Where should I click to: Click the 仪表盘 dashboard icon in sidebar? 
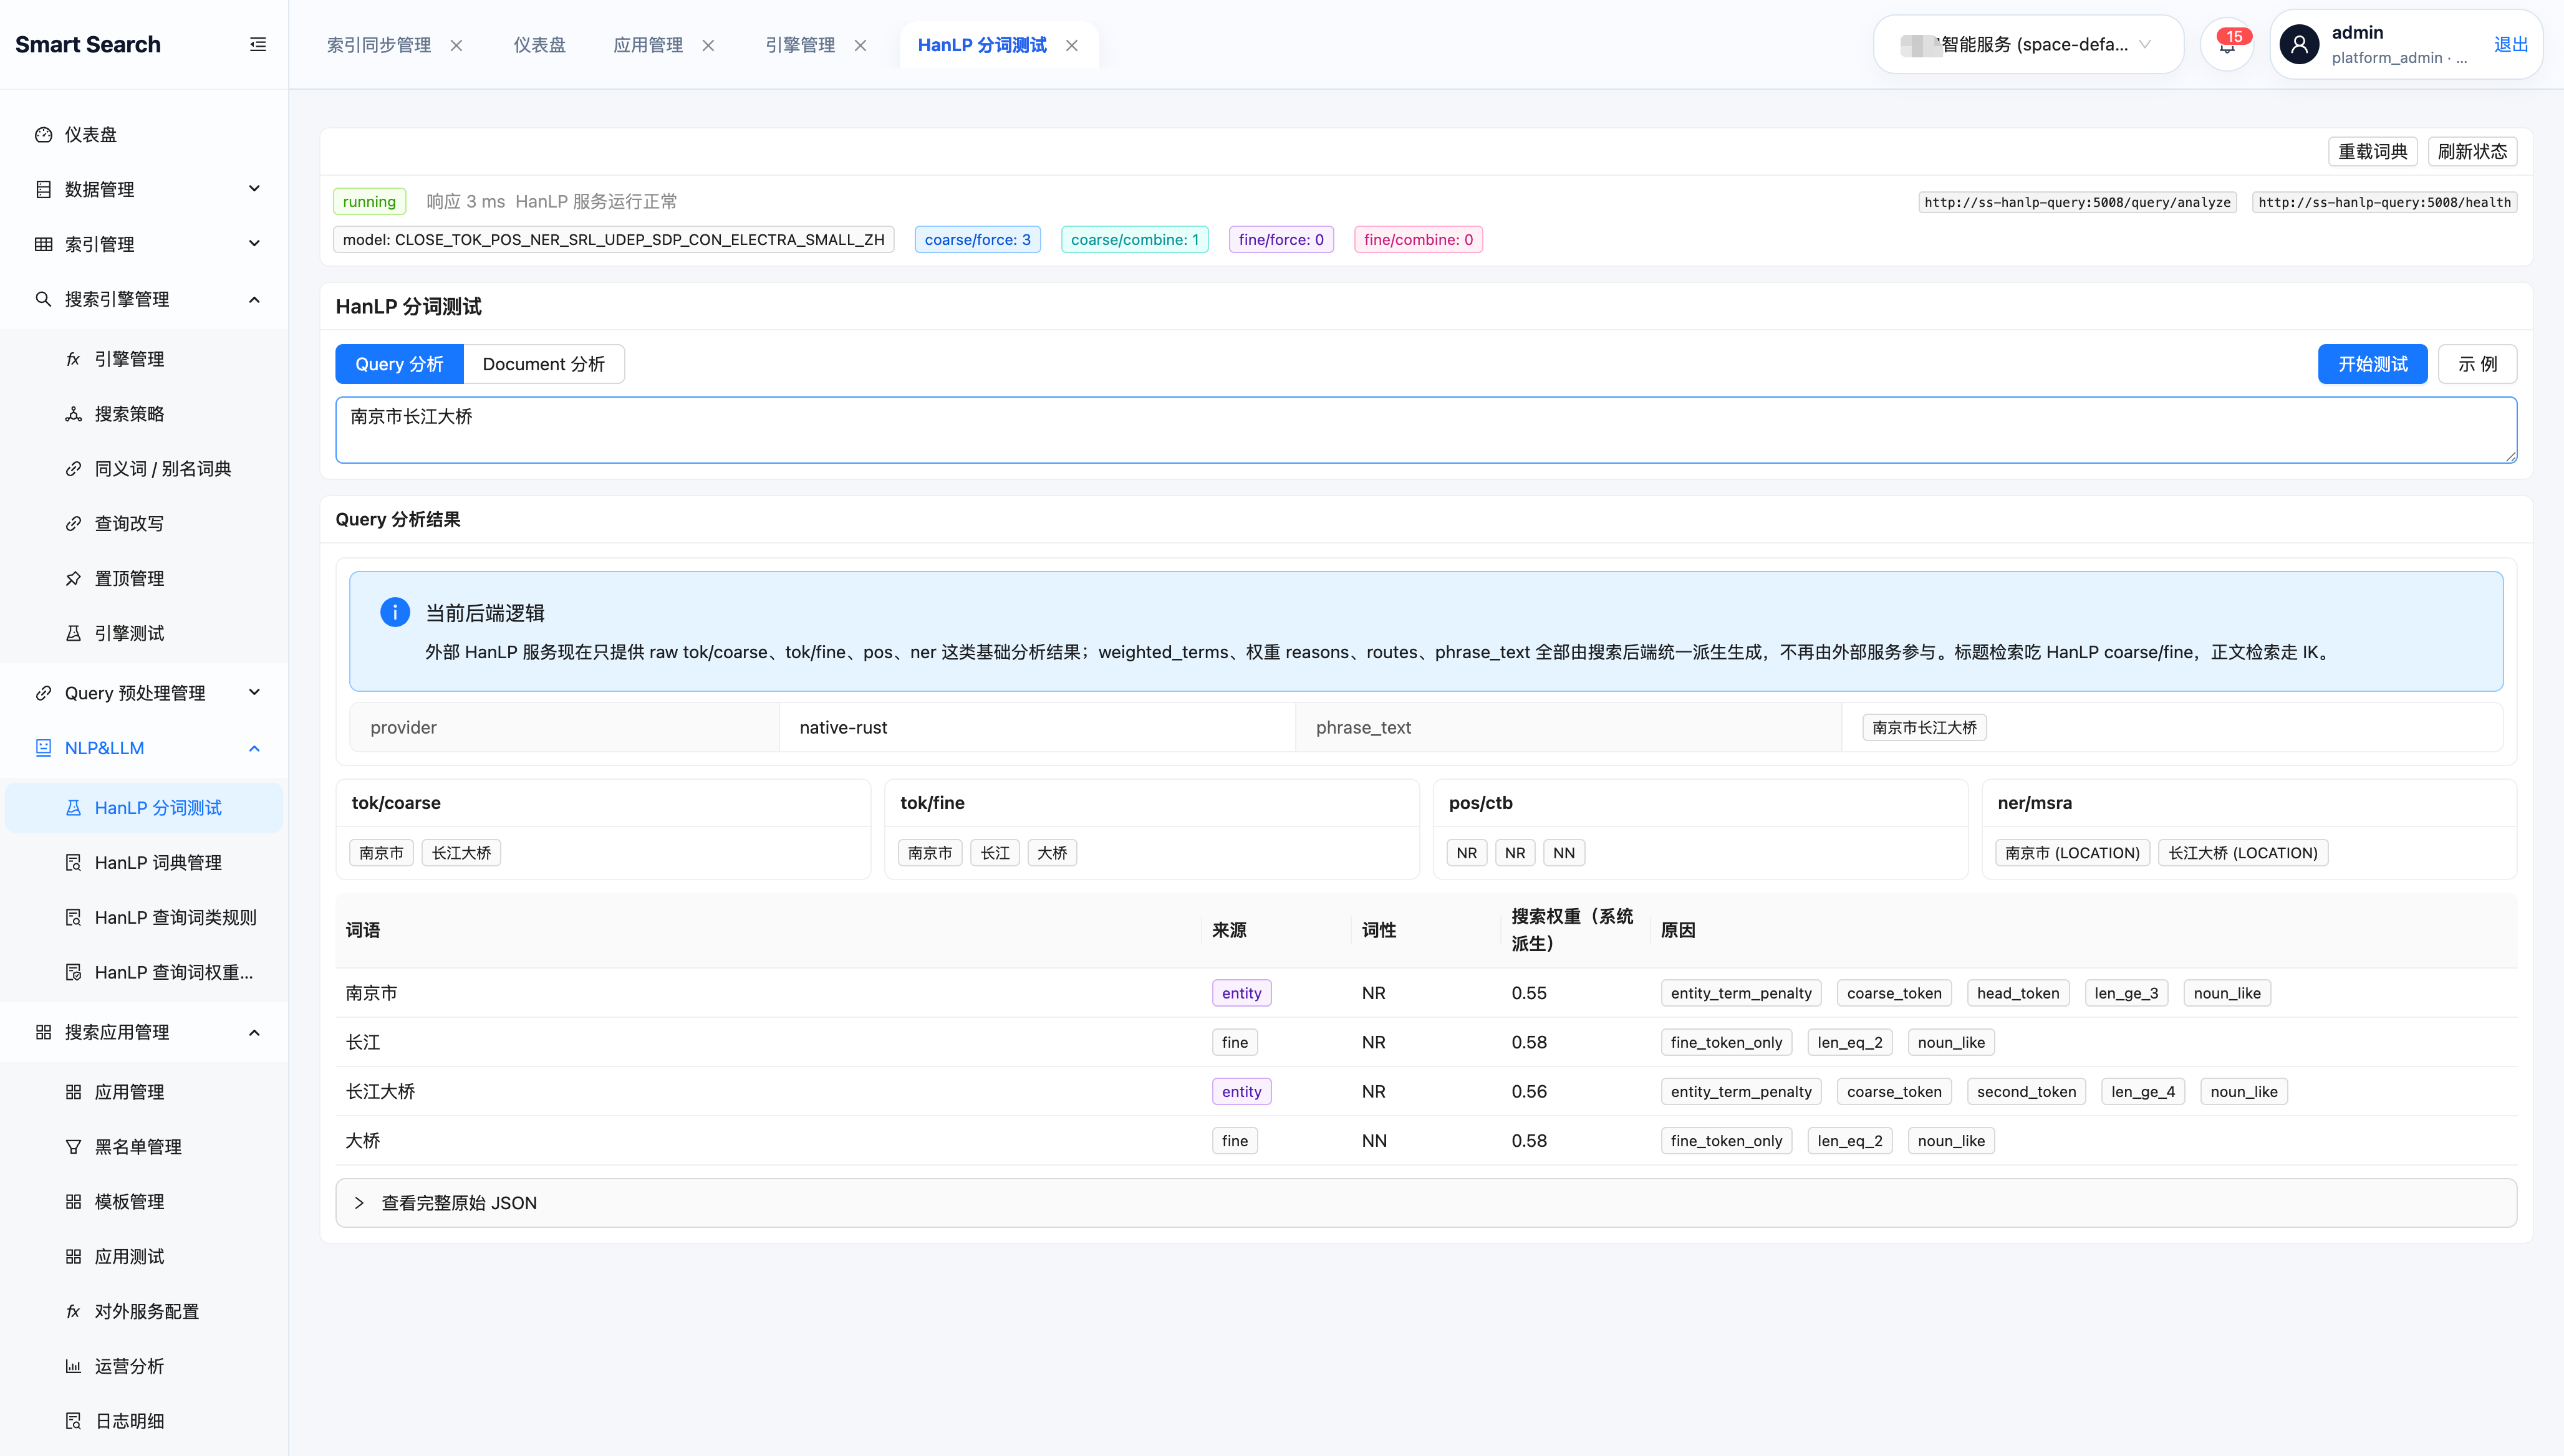[x=43, y=134]
